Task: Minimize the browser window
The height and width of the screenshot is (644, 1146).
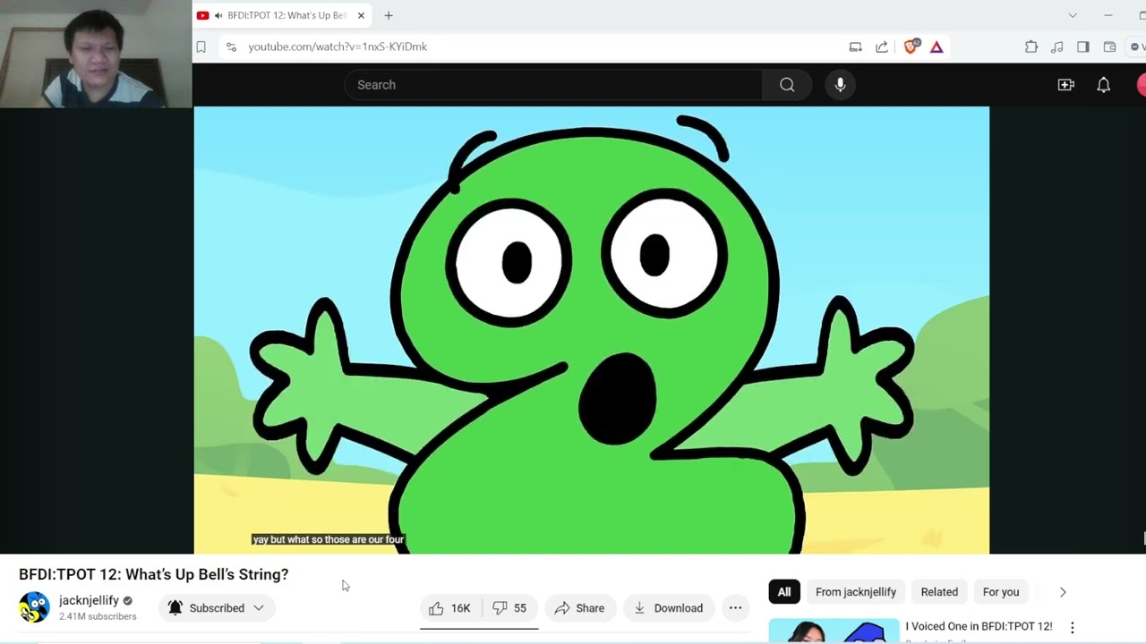Action: click(x=1108, y=15)
